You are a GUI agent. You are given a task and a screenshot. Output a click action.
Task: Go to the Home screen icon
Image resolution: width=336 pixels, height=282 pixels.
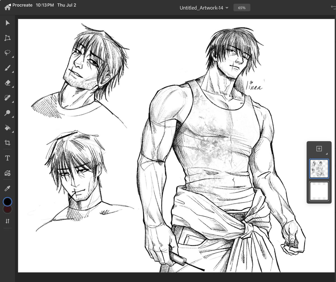click(x=8, y=8)
